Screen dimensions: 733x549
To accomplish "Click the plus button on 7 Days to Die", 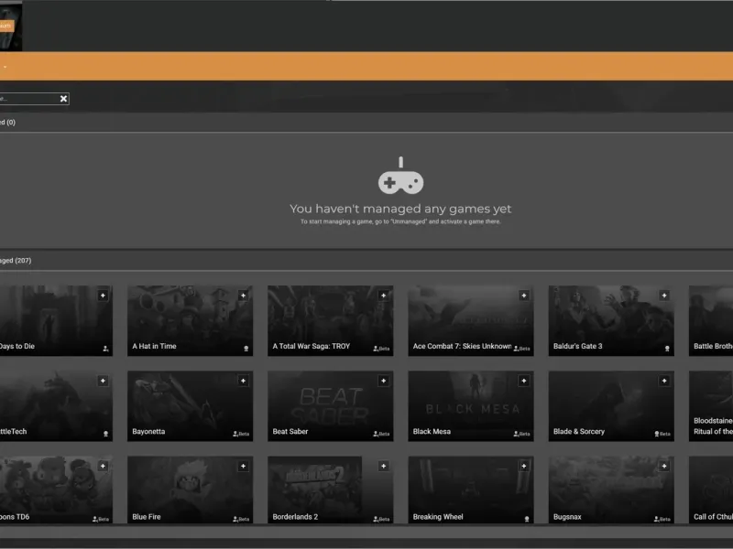I will point(103,296).
